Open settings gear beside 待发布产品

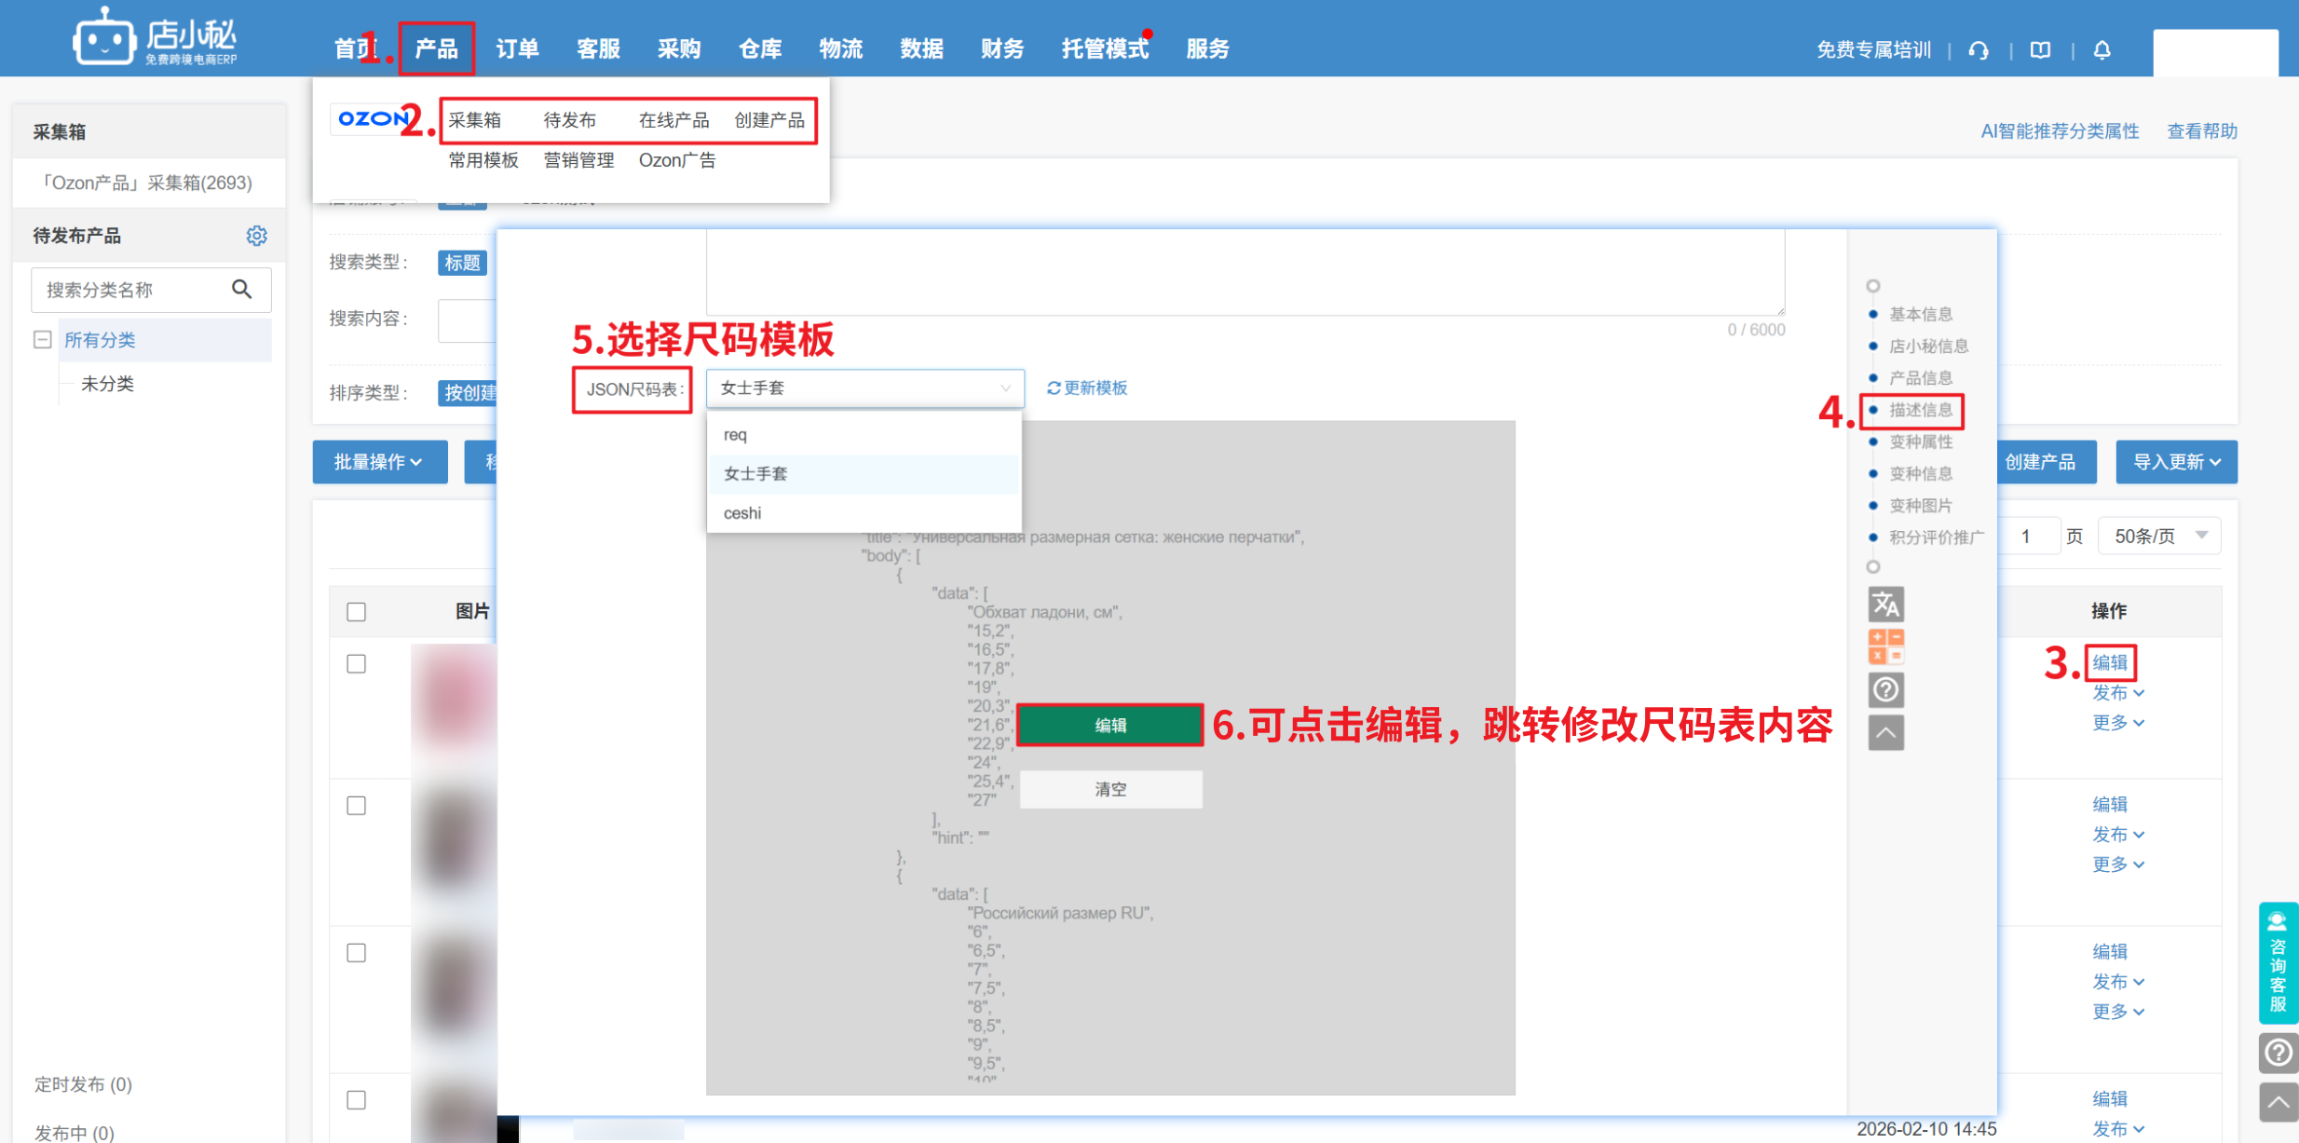(256, 236)
